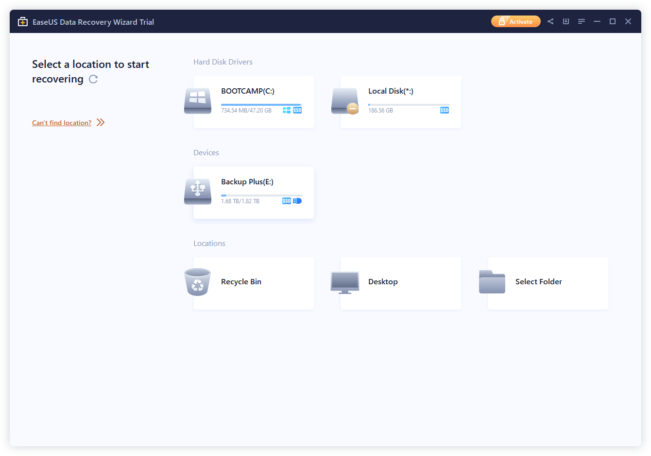The image size is (651, 456).
Task: Click the USB badge on Backup Plus(E:)
Action: (x=297, y=200)
